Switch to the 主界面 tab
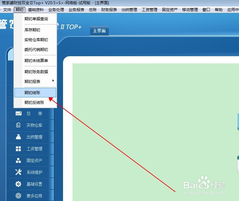239x201 pixels. [x=99, y=31]
